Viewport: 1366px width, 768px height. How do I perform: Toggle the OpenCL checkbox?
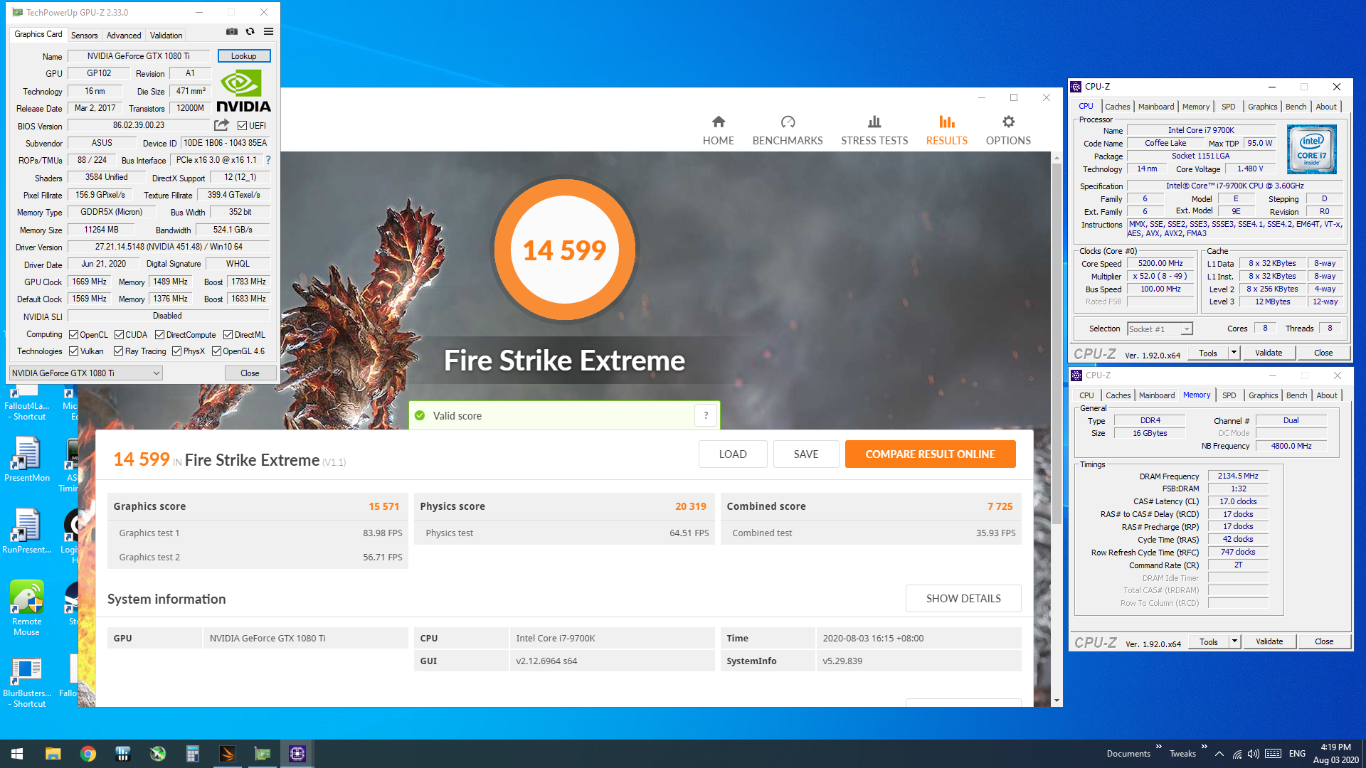point(73,335)
